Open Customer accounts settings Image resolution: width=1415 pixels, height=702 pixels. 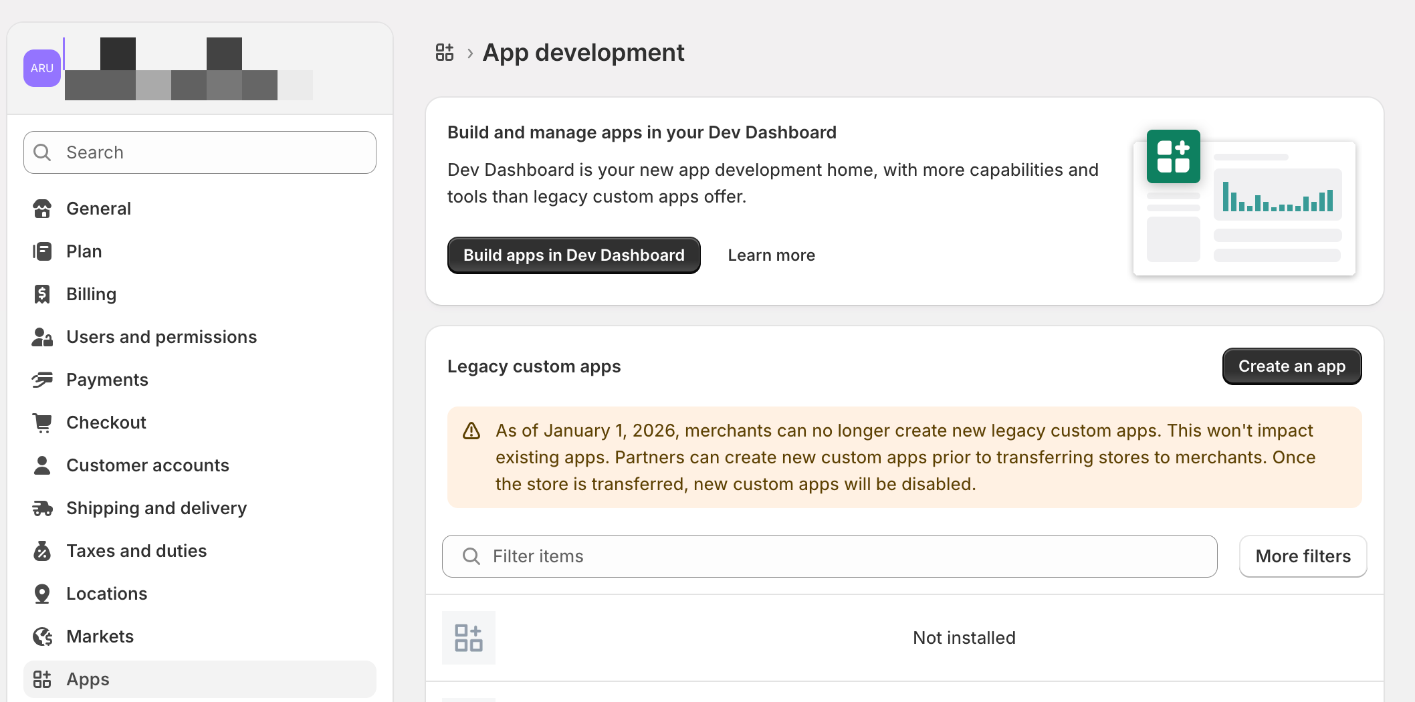200,465
